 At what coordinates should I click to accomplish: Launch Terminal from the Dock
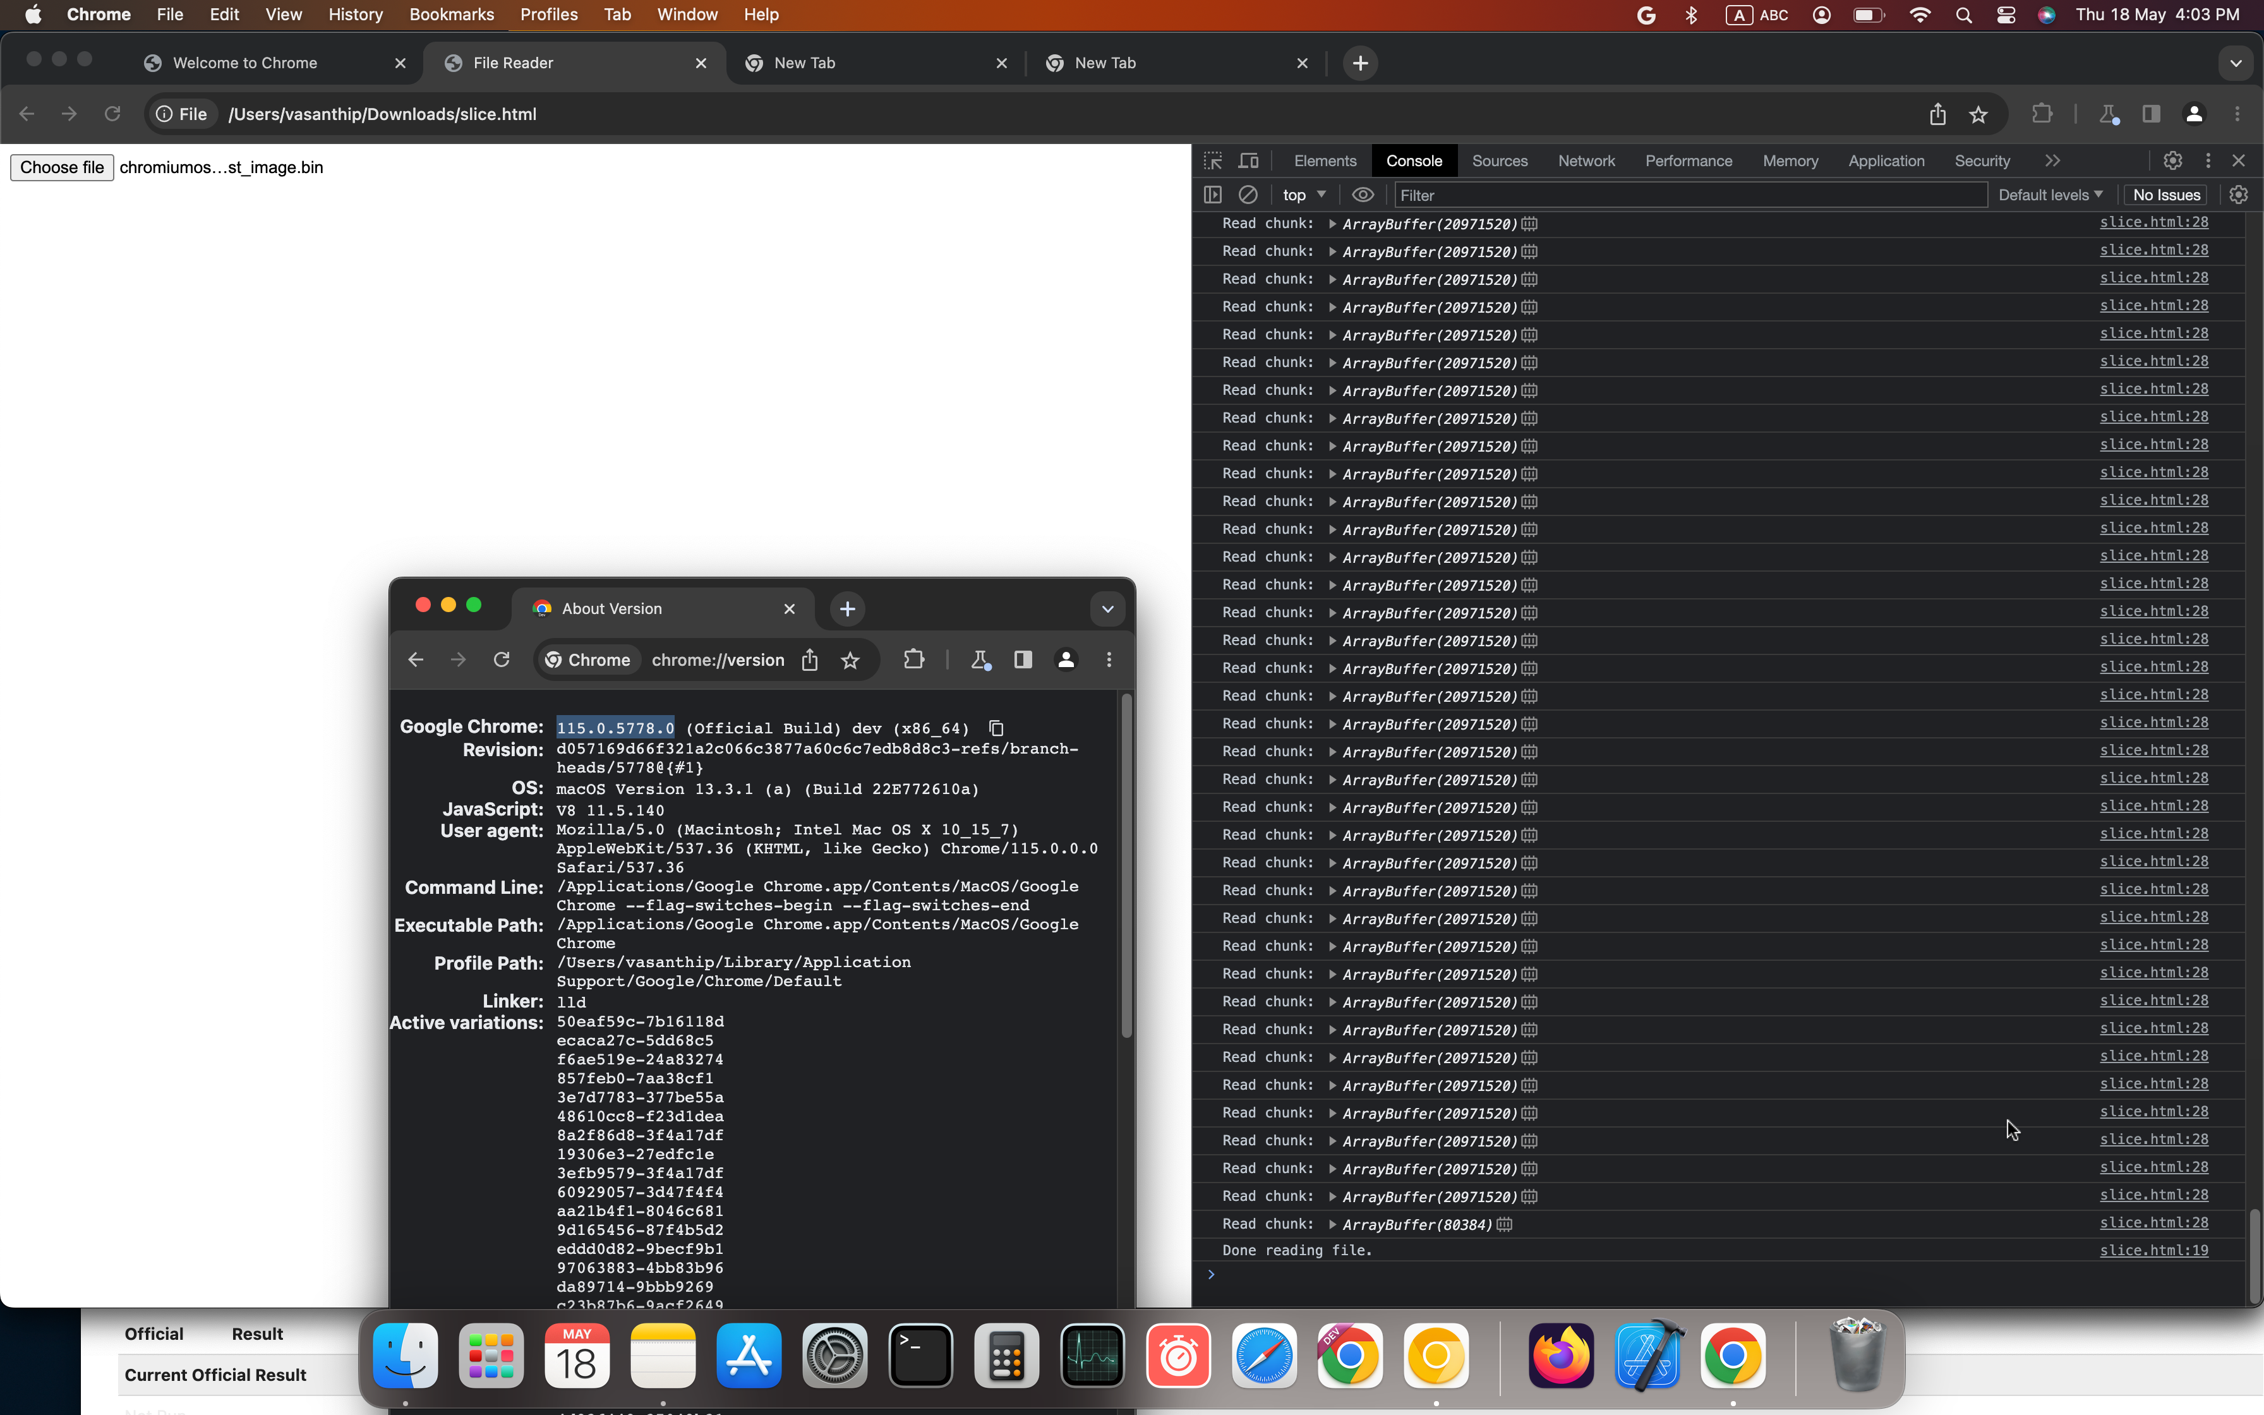click(920, 1355)
